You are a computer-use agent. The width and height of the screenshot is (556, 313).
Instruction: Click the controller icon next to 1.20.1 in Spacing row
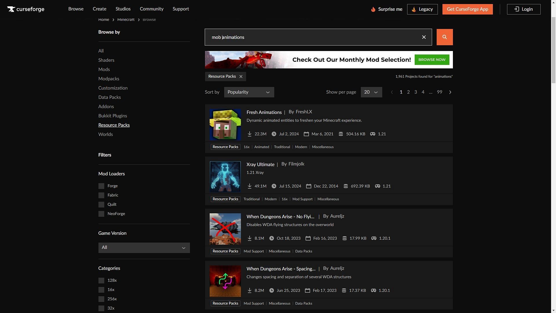(374, 290)
